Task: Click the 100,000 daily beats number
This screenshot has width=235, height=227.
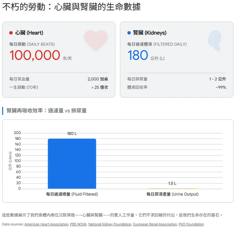Action: (x=35, y=55)
